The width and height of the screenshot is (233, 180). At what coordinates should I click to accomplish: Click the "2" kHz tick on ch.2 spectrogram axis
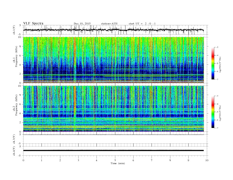(20, 123)
